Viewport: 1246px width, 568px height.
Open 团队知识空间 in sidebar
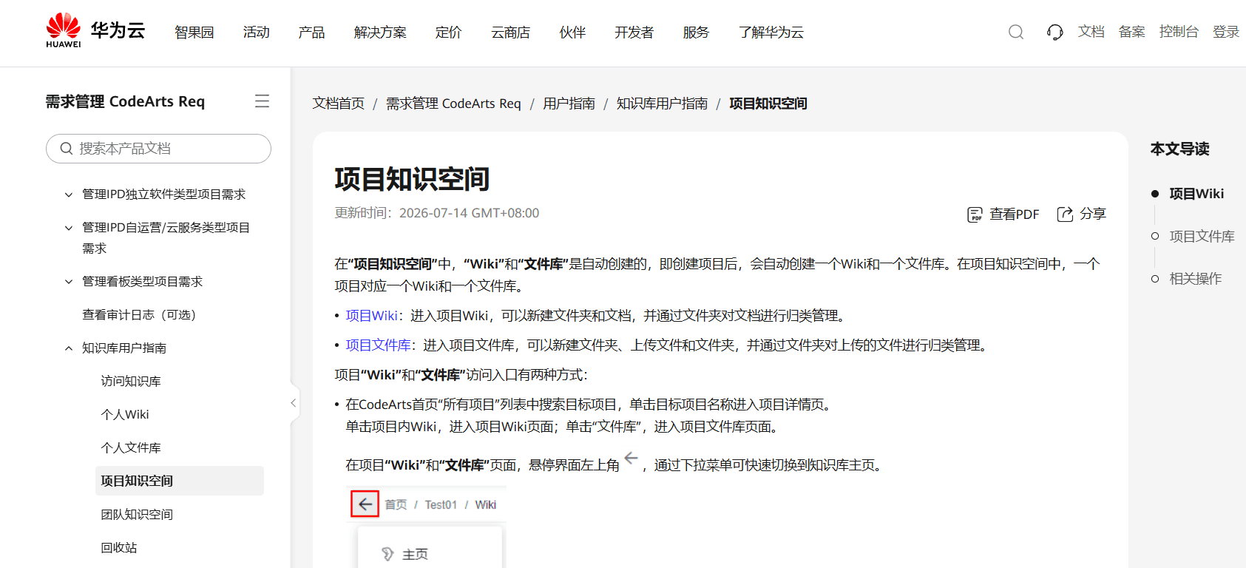click(137, 515)
